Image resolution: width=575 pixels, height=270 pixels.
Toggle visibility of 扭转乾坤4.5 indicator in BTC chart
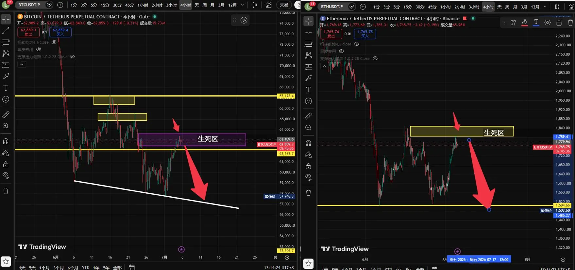[54, 42]
